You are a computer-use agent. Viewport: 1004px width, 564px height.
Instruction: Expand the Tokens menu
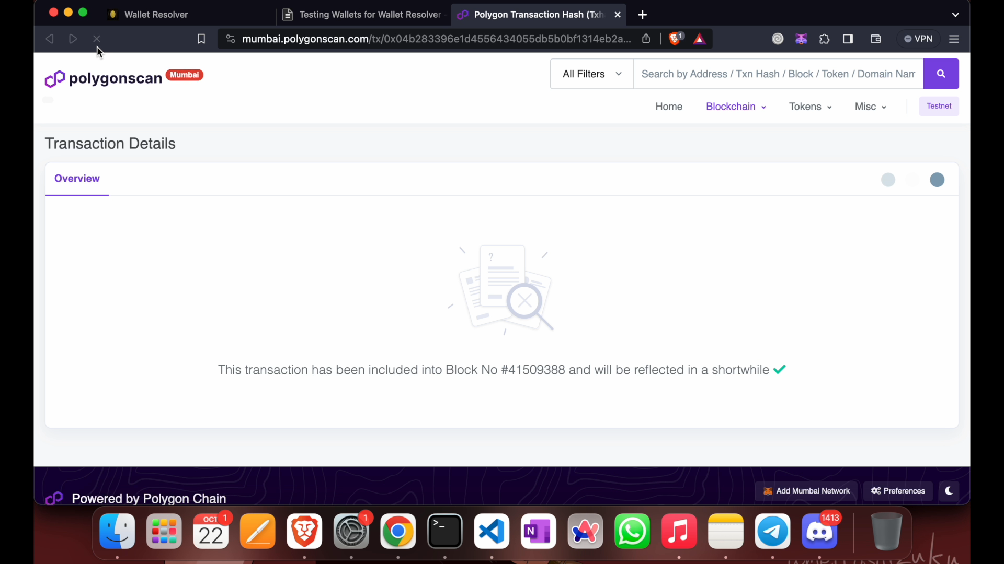pyautogui.click(x=810, y=107)
